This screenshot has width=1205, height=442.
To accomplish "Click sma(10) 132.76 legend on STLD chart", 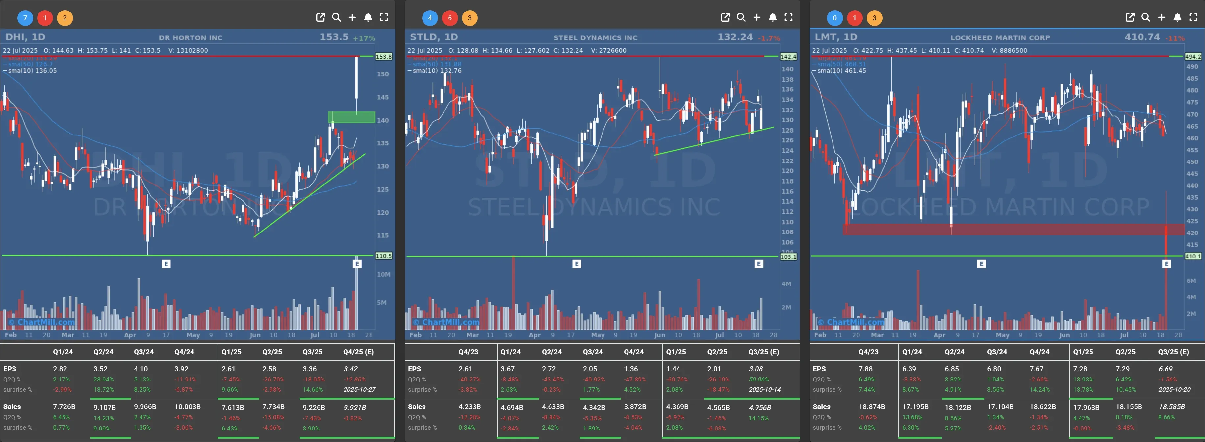I will [x=434, y=71].
